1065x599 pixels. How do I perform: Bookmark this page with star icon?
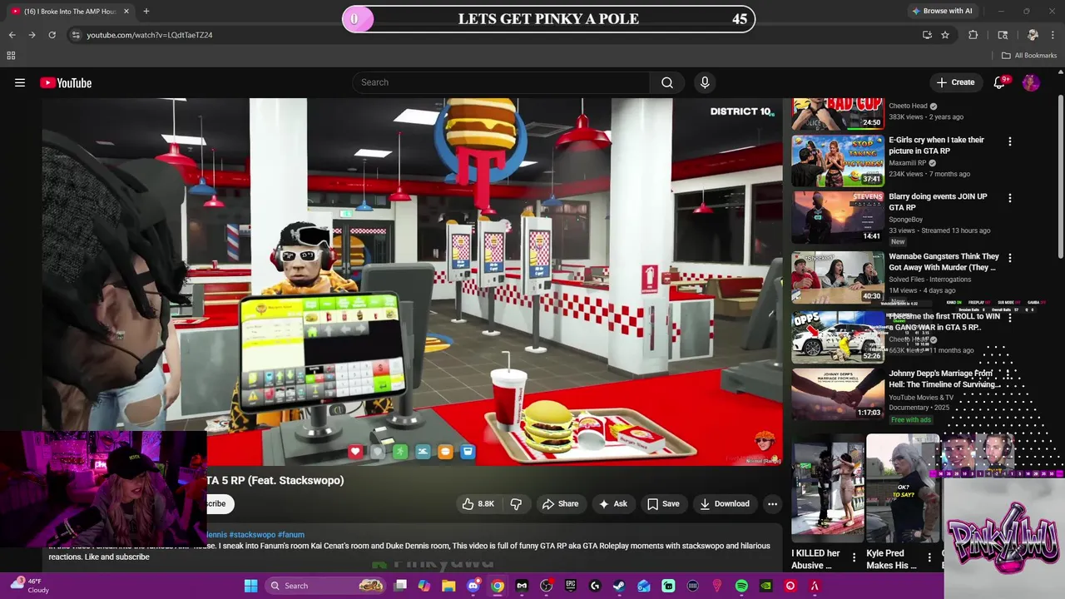point(945,35)
